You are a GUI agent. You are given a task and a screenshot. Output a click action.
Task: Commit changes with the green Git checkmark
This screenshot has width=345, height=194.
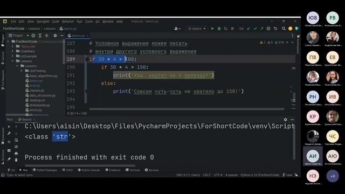point(255,29)
